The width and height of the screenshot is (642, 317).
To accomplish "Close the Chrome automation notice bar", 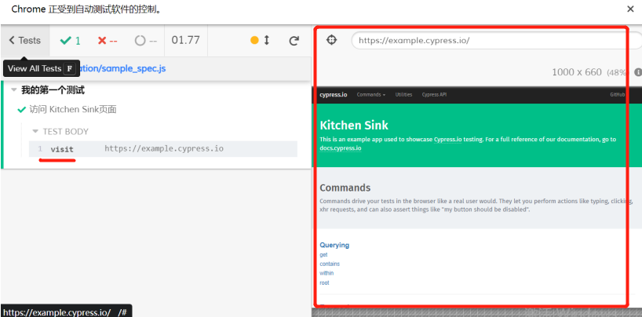I will click(x=630, y=9).
